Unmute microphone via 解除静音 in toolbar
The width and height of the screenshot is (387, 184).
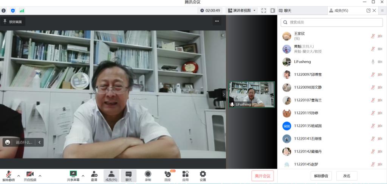[x=8, y=176]
